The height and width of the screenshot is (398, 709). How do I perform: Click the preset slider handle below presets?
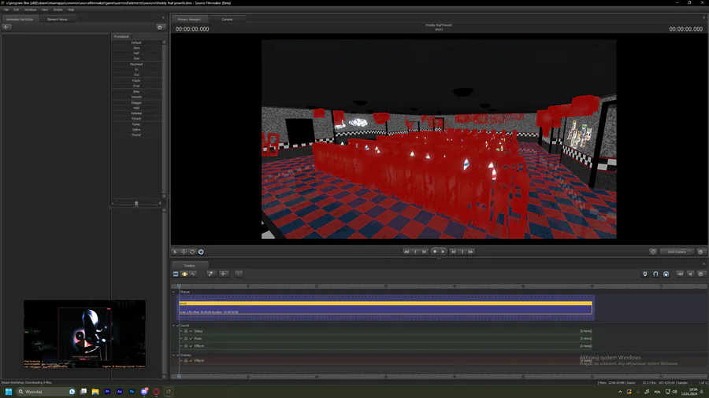coord(136,203)
